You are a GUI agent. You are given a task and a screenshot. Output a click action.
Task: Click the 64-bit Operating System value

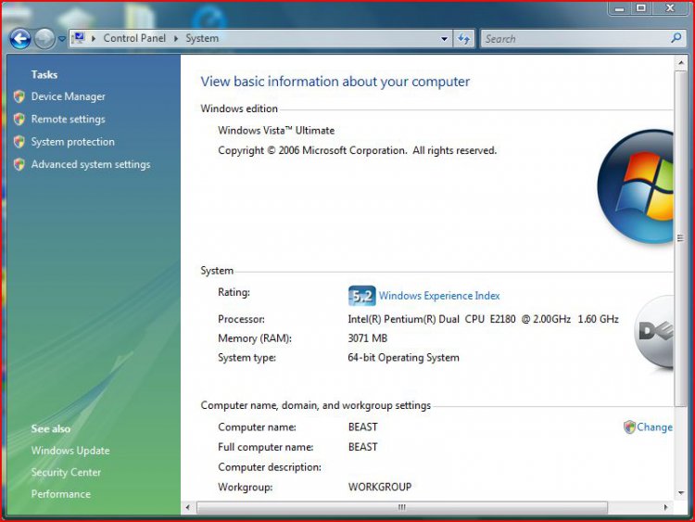tap(403, 358)
